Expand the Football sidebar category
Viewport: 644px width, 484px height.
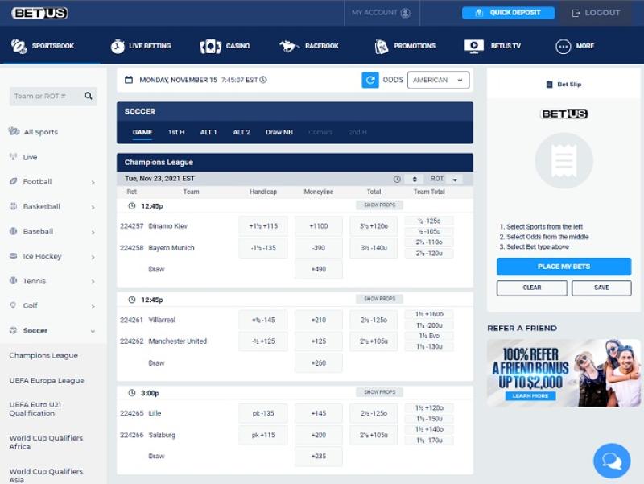click(x=52, y=182)
